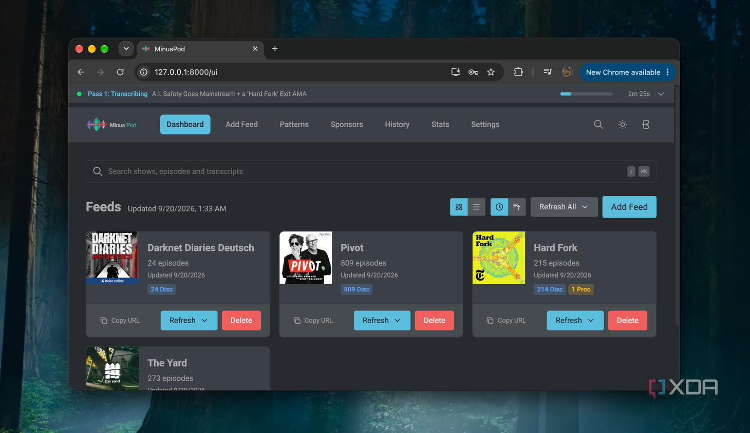750x433 pixels.
Task: Open the Settings tab
Action: tap(485, 125)
